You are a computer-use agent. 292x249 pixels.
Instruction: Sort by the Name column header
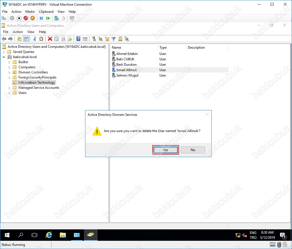(134, 48)
